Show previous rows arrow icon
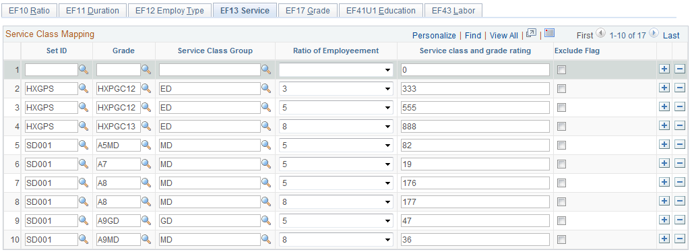The height and width of the screenshot is (252, 694). pos(600,33)
